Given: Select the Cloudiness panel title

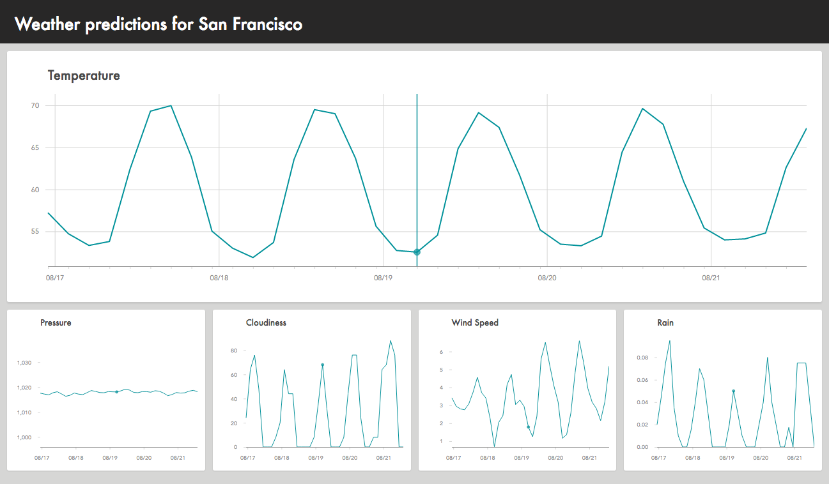Looking at the screenshot, I should (266, 322).
